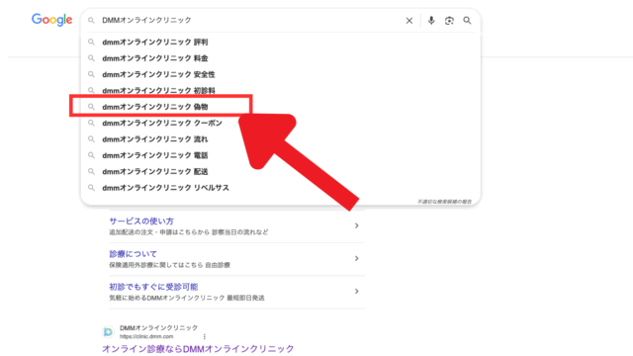
Task: Click the Google logo
Action: [x=51, y=20]
